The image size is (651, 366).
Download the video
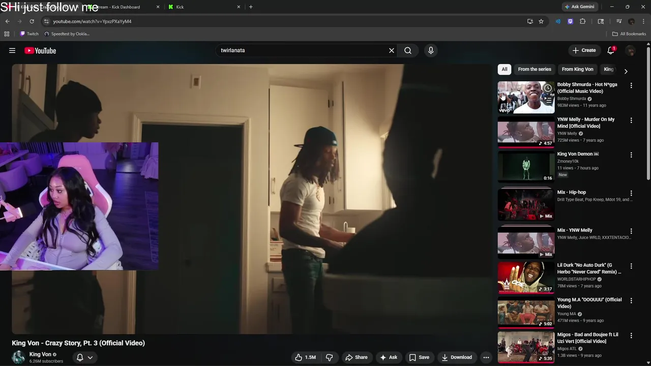click(457, 357)
